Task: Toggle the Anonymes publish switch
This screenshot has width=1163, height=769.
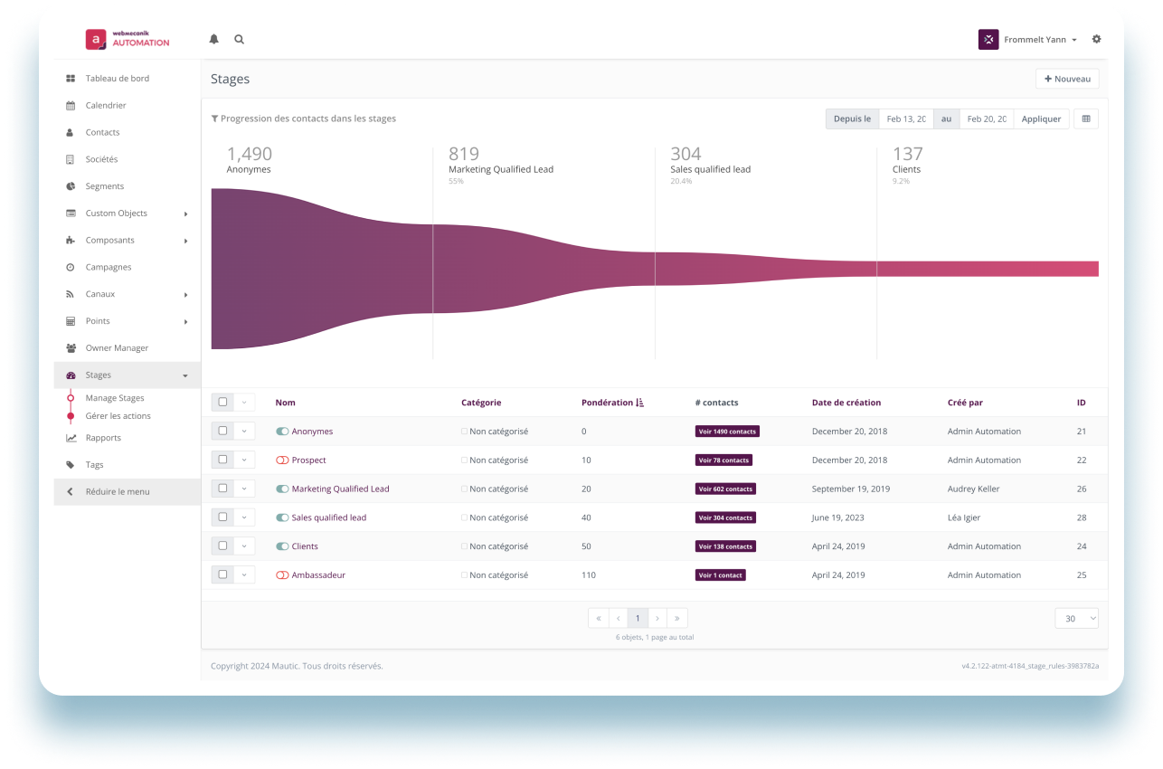Action: (x=282, y=432)
